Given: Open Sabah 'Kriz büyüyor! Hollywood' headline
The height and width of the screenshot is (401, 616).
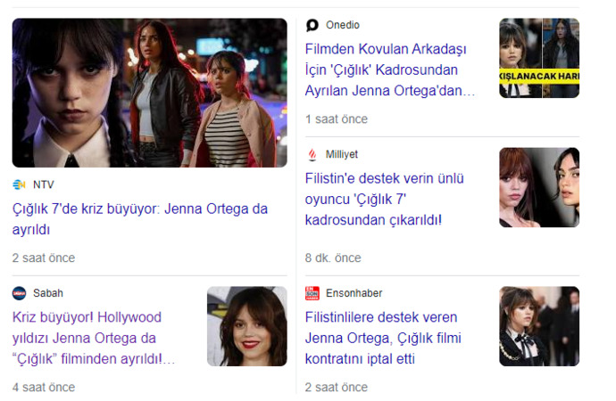Looking at the screenshot, I should tap(94, 338).
